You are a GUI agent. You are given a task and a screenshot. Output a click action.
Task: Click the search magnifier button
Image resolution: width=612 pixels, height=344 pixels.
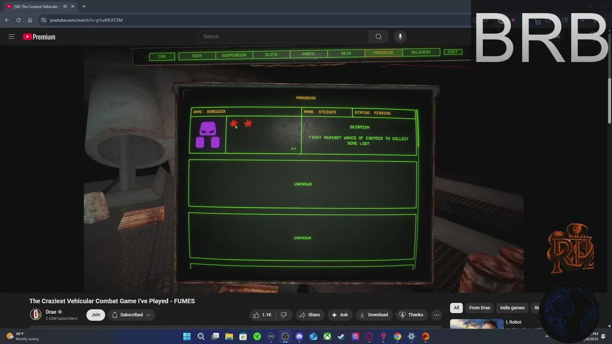pyautogui.click(x=379, y=37)
